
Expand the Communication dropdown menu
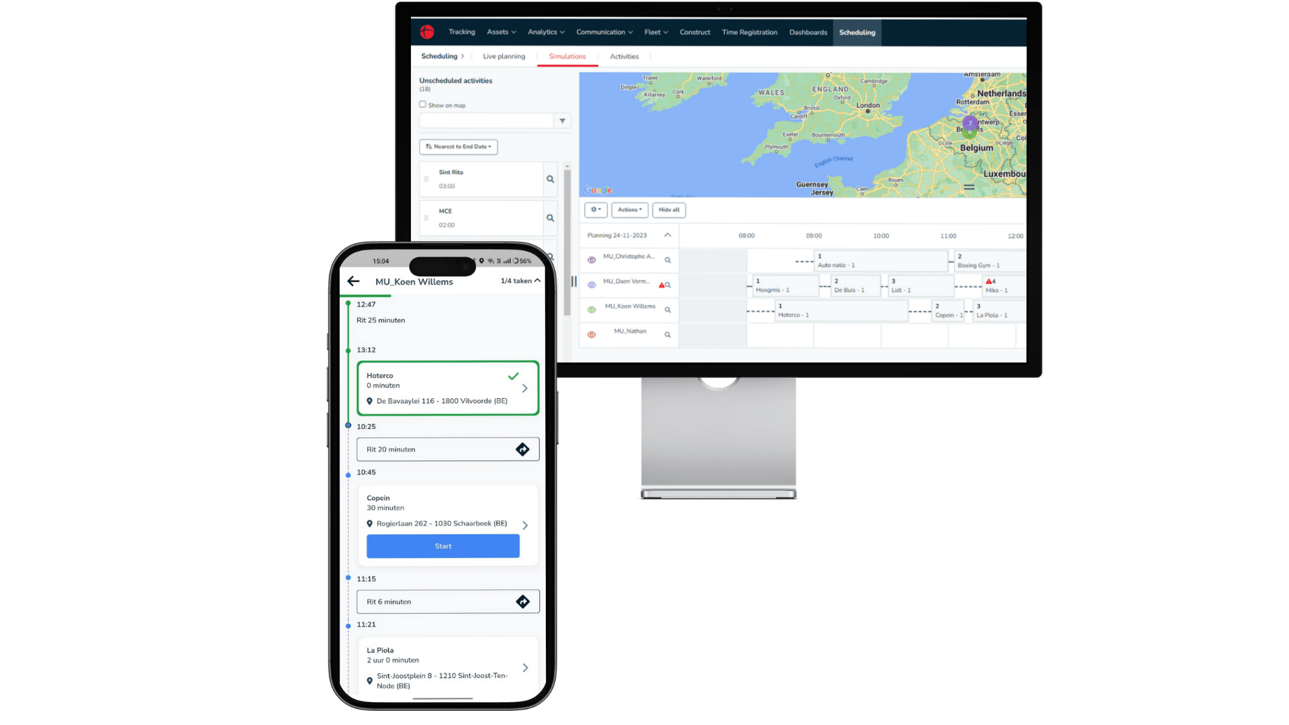(x=602, y=32)
